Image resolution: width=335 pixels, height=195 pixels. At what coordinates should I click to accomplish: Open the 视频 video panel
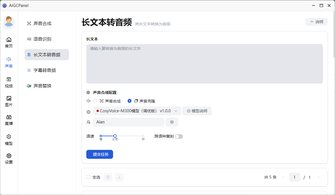pyautogui.click(x=9, y=82)
